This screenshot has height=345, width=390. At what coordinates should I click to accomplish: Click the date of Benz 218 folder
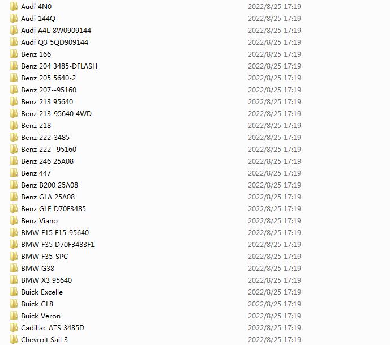click(x=275, y=125)
